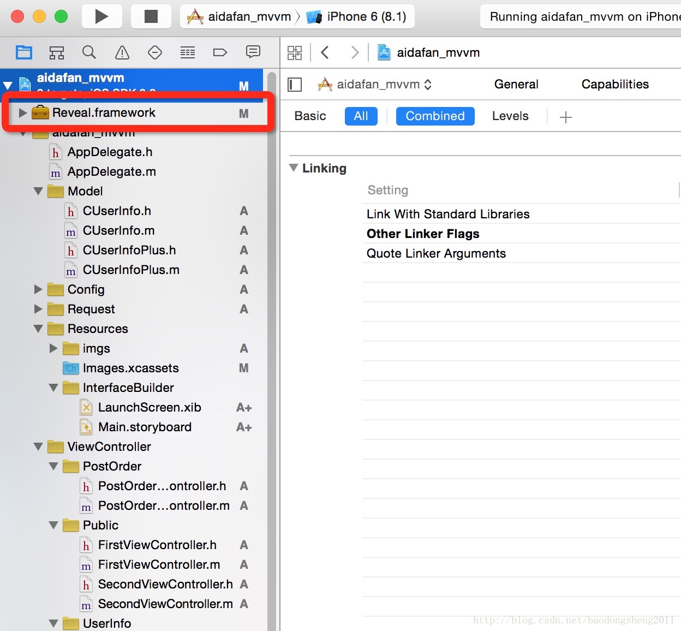Collapse the Resources group
The height and width of the screenshot is (631, 681).
[x=38, y=329]
